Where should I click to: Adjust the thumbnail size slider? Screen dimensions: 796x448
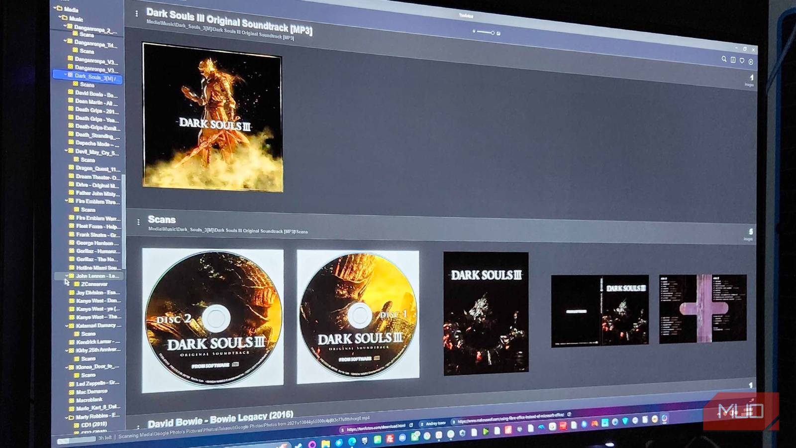coord(486,32)
